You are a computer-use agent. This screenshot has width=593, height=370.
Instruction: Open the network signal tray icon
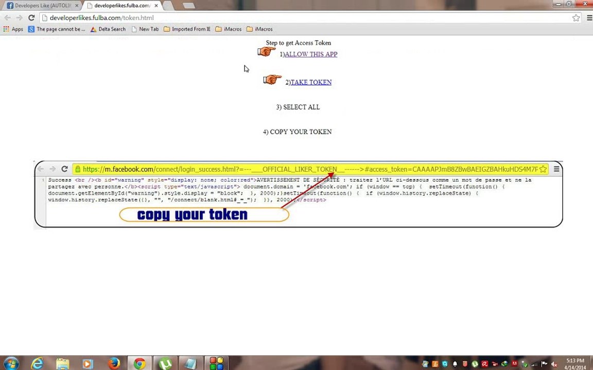(x=534, y=364)
